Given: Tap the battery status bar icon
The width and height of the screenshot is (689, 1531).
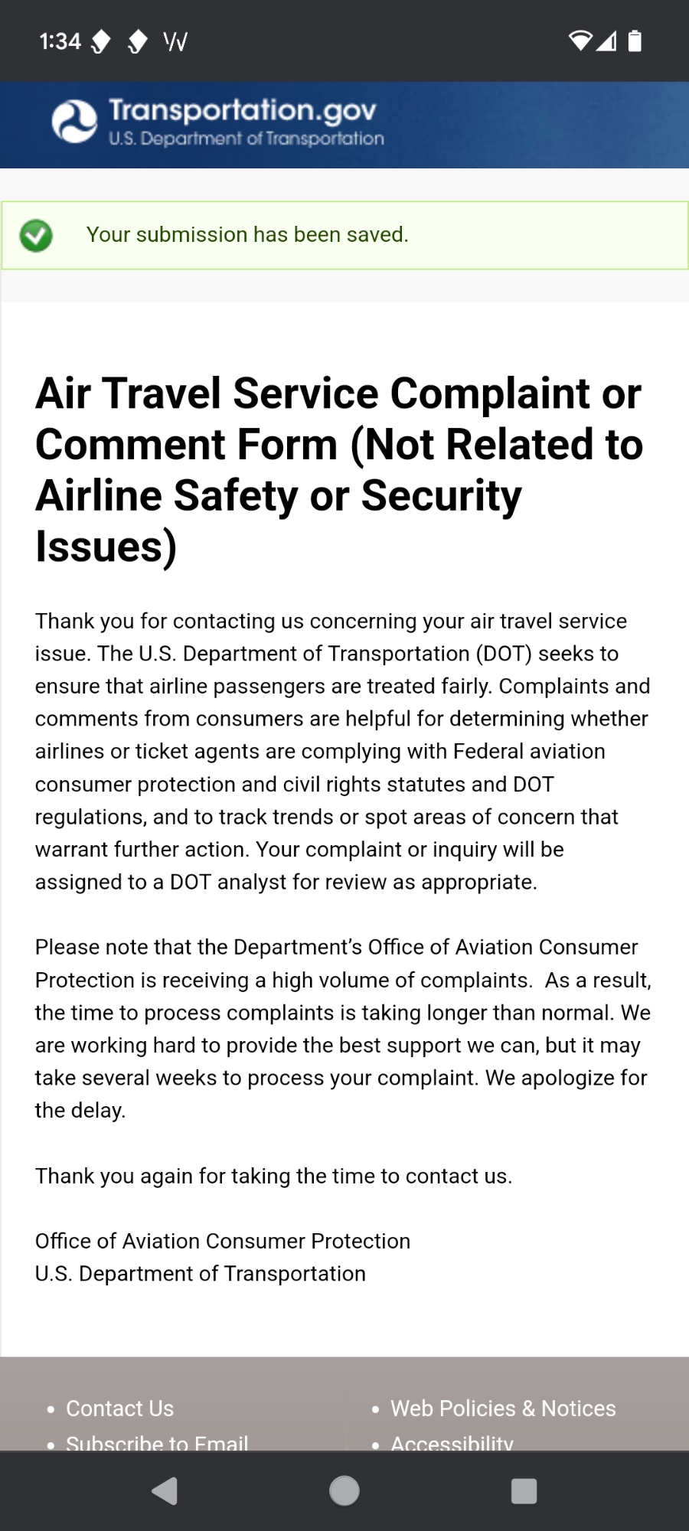Looking at the screenshot, I should (635, 41).
